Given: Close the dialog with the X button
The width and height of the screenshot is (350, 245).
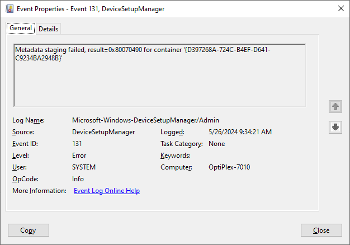Looking at the screenshot, I should pyautogui.click(x=340, y=9).
